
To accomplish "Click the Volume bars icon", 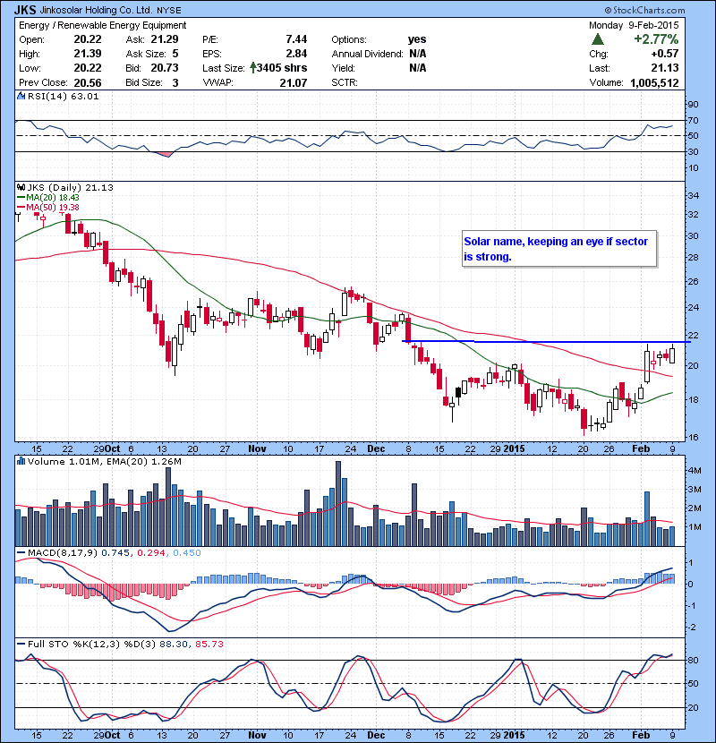I will pos(21,461).
